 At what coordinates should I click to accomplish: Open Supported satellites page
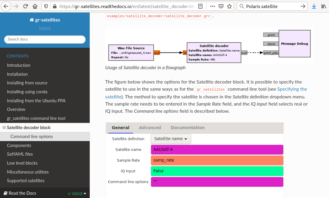pos(26,181)
